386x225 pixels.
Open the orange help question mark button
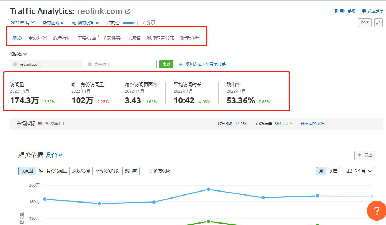[x=376, y=211]
